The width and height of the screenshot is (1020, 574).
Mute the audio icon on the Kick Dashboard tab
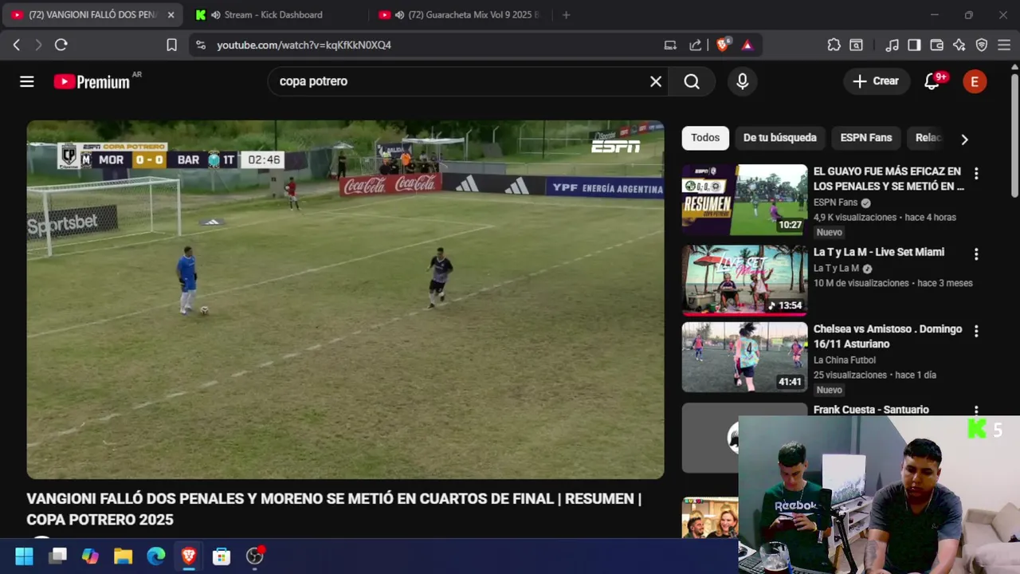tap(215, 15)
